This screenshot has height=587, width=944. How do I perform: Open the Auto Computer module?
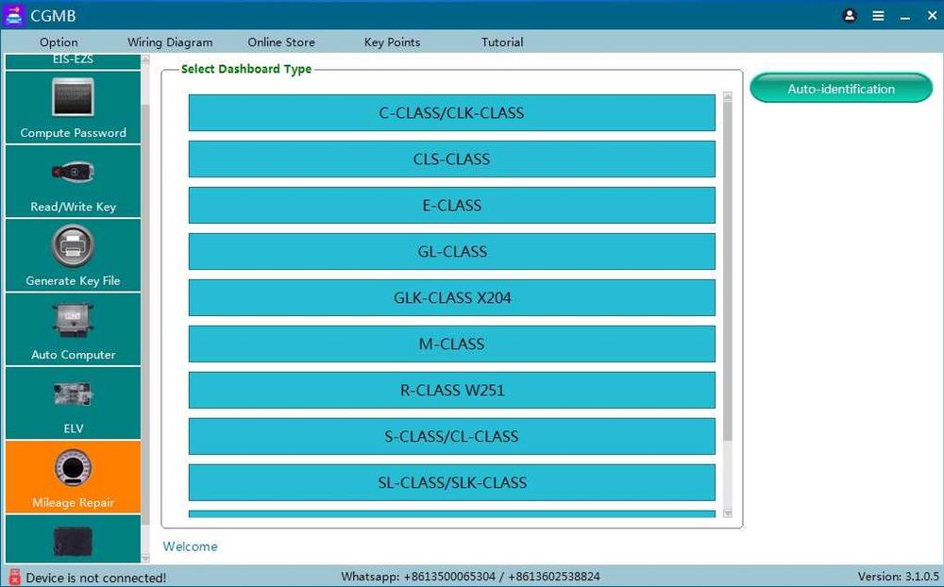click(73, 329)
